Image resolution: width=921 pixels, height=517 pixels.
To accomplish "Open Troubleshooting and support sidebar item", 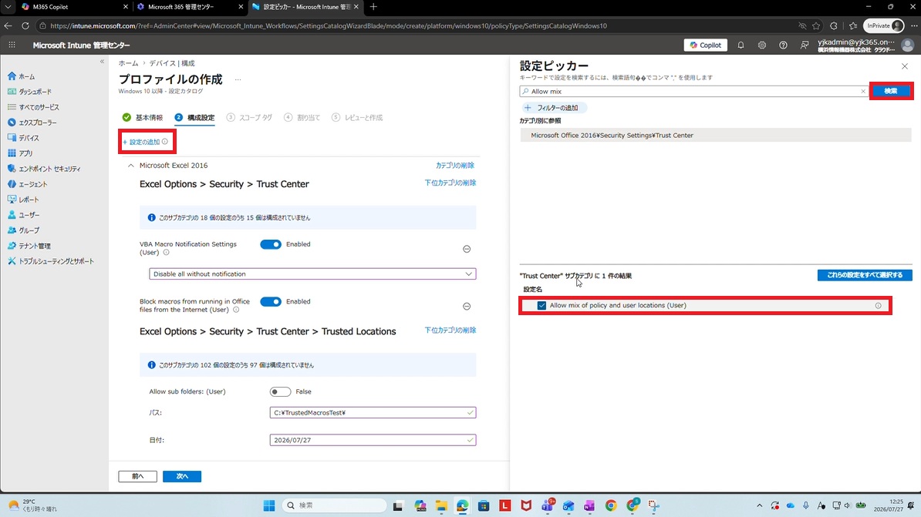I will pyautogui.click(x=50, y=261).
